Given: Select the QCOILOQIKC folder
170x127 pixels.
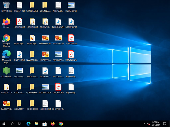Looking at the screenshot, I should (32, 105).
